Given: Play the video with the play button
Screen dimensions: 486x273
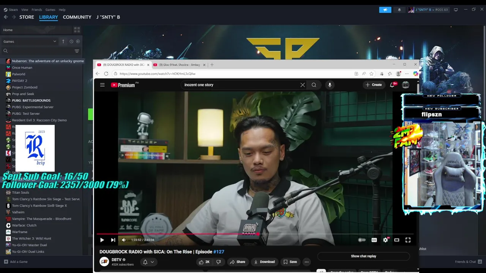Looking at the screenshot, I should [102, 240].
